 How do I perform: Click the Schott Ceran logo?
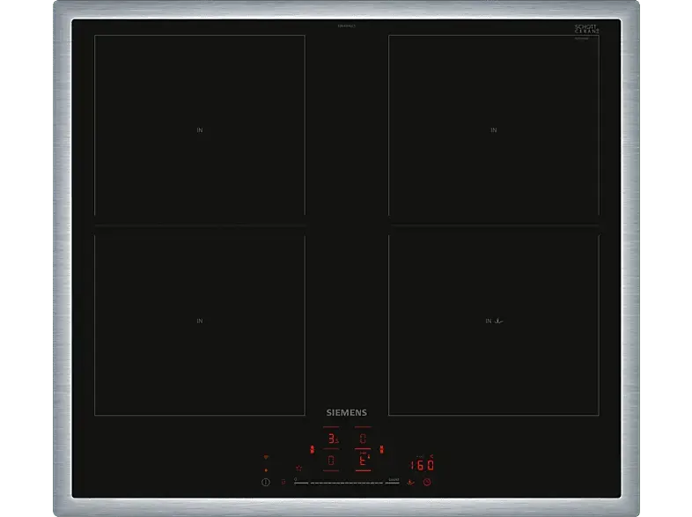pos(585,29)
